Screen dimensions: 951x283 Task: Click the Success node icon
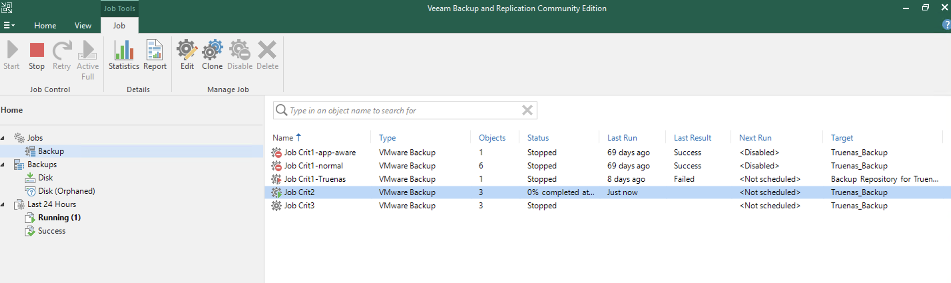point(30,231)
